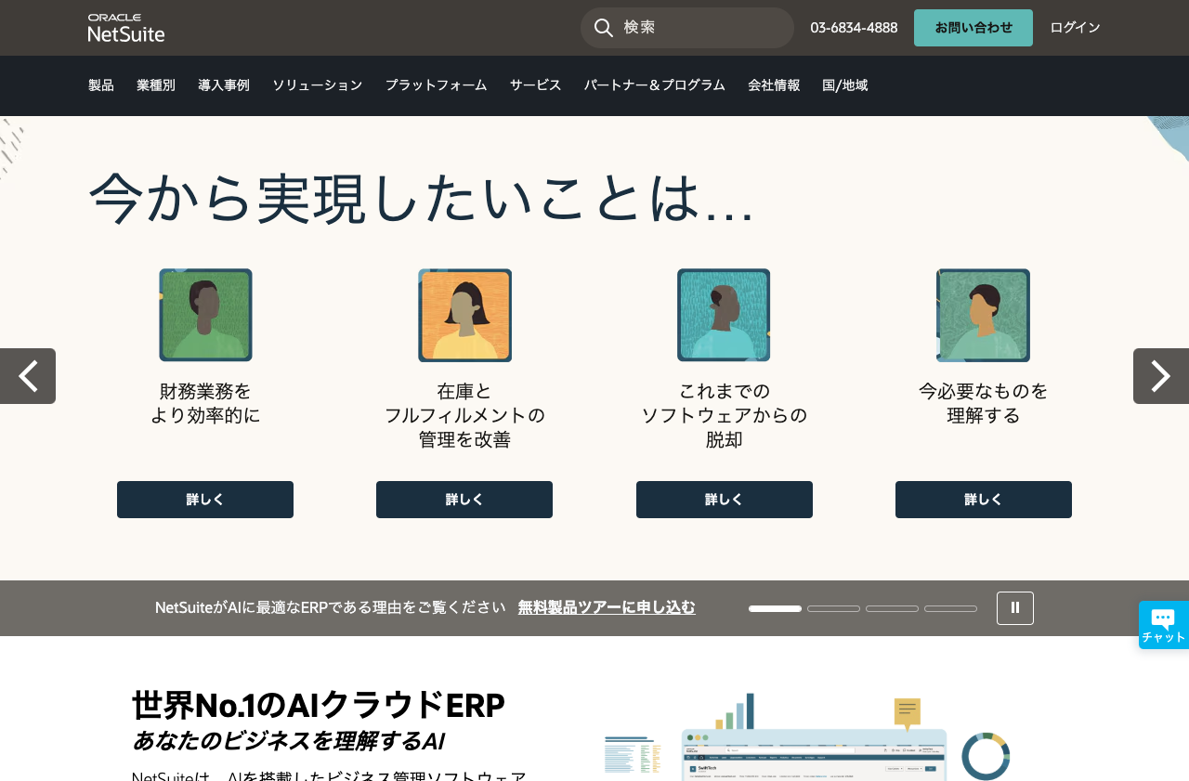Viewport: 1189px width, 781px height.
Task: Click the search magnifier icon
Action: coord(603,28)
